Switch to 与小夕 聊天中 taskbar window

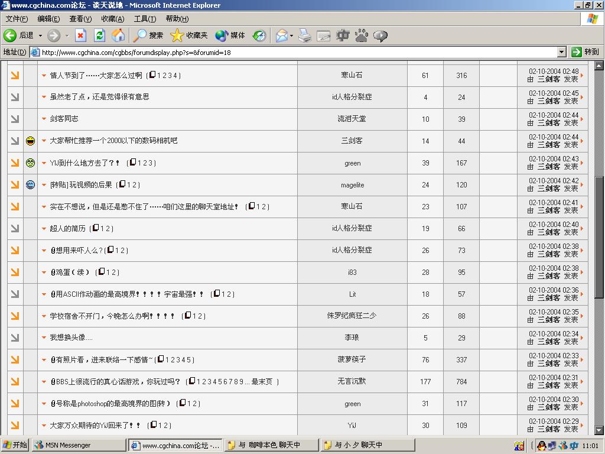click(367, 445)
